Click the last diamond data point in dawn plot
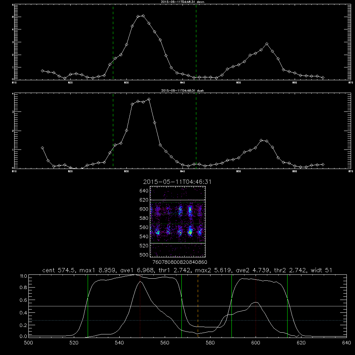Screen dimensions: 355x355 point(323,78)
